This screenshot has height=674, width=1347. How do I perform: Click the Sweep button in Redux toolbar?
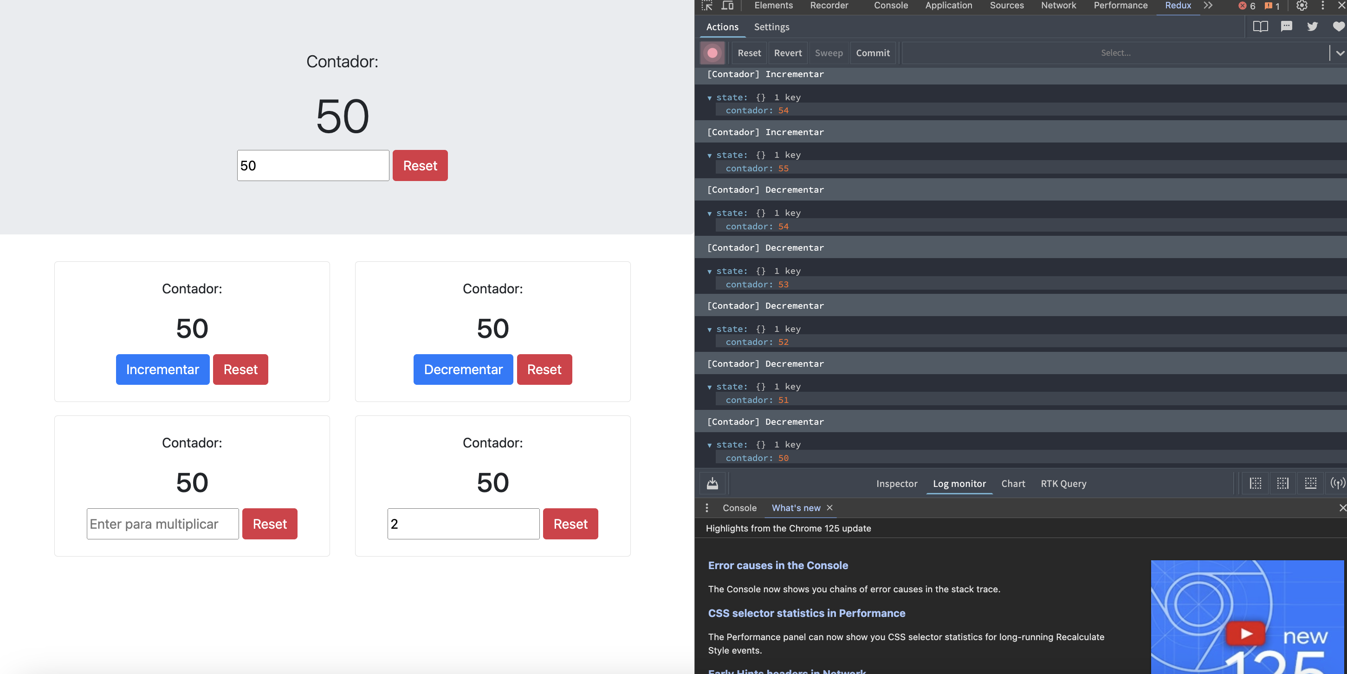[x=828, y=52]
